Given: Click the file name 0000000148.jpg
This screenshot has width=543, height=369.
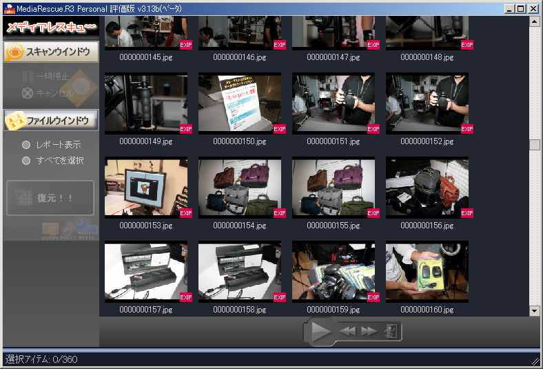Looking at the screenshot, I should point(427,57).
